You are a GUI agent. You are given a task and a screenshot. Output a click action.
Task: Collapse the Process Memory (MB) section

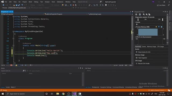coord(135,27)
